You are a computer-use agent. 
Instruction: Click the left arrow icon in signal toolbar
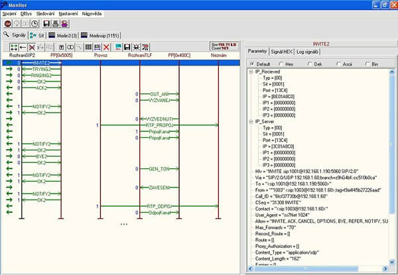[23, 47]
